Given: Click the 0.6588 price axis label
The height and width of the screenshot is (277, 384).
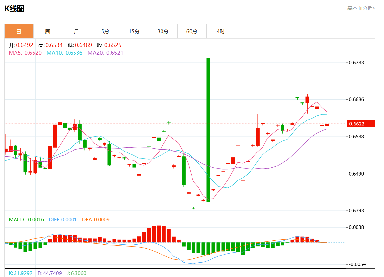Looking at the screenshot, I should (x=356, y=137).
